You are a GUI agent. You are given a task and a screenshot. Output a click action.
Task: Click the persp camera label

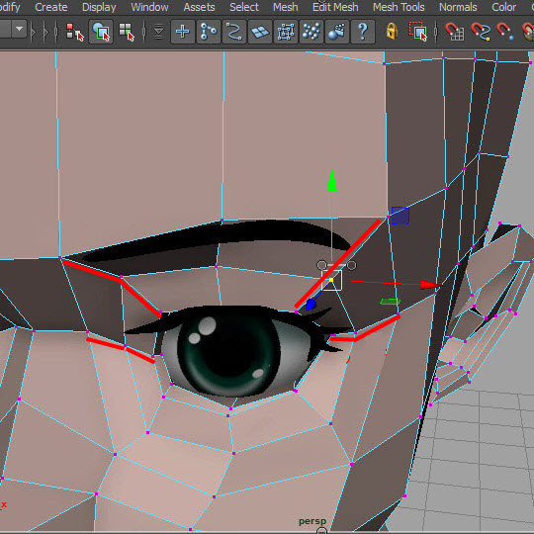(x=312, y=521)
